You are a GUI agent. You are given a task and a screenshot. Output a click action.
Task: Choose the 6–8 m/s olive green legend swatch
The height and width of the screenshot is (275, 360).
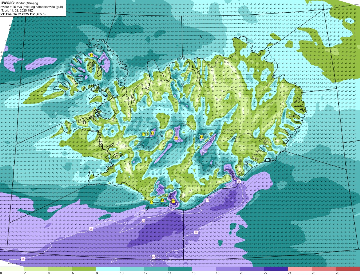coord(84,269)
